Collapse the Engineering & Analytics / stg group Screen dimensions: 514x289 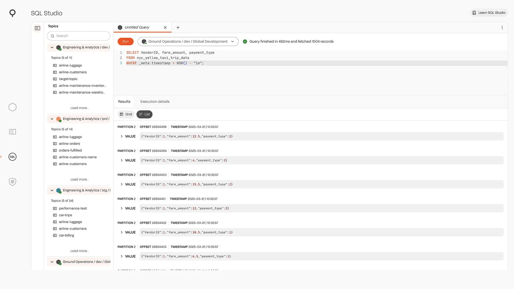pos(52,190)
